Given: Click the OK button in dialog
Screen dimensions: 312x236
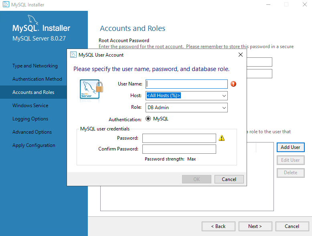Looking at the screenshot, I should tap(197, 179).
